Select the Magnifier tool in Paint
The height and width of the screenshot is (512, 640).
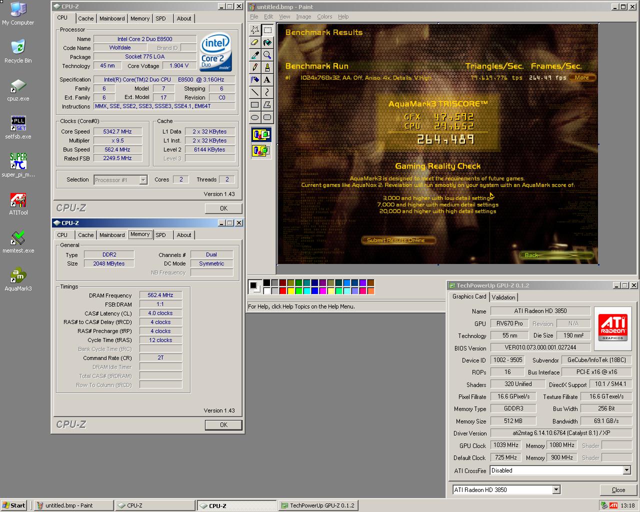pos(267,55)
